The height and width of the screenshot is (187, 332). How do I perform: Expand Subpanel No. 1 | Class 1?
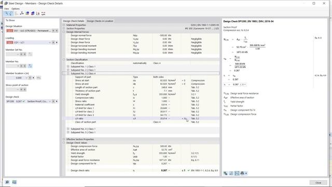[x=68, y=66]
